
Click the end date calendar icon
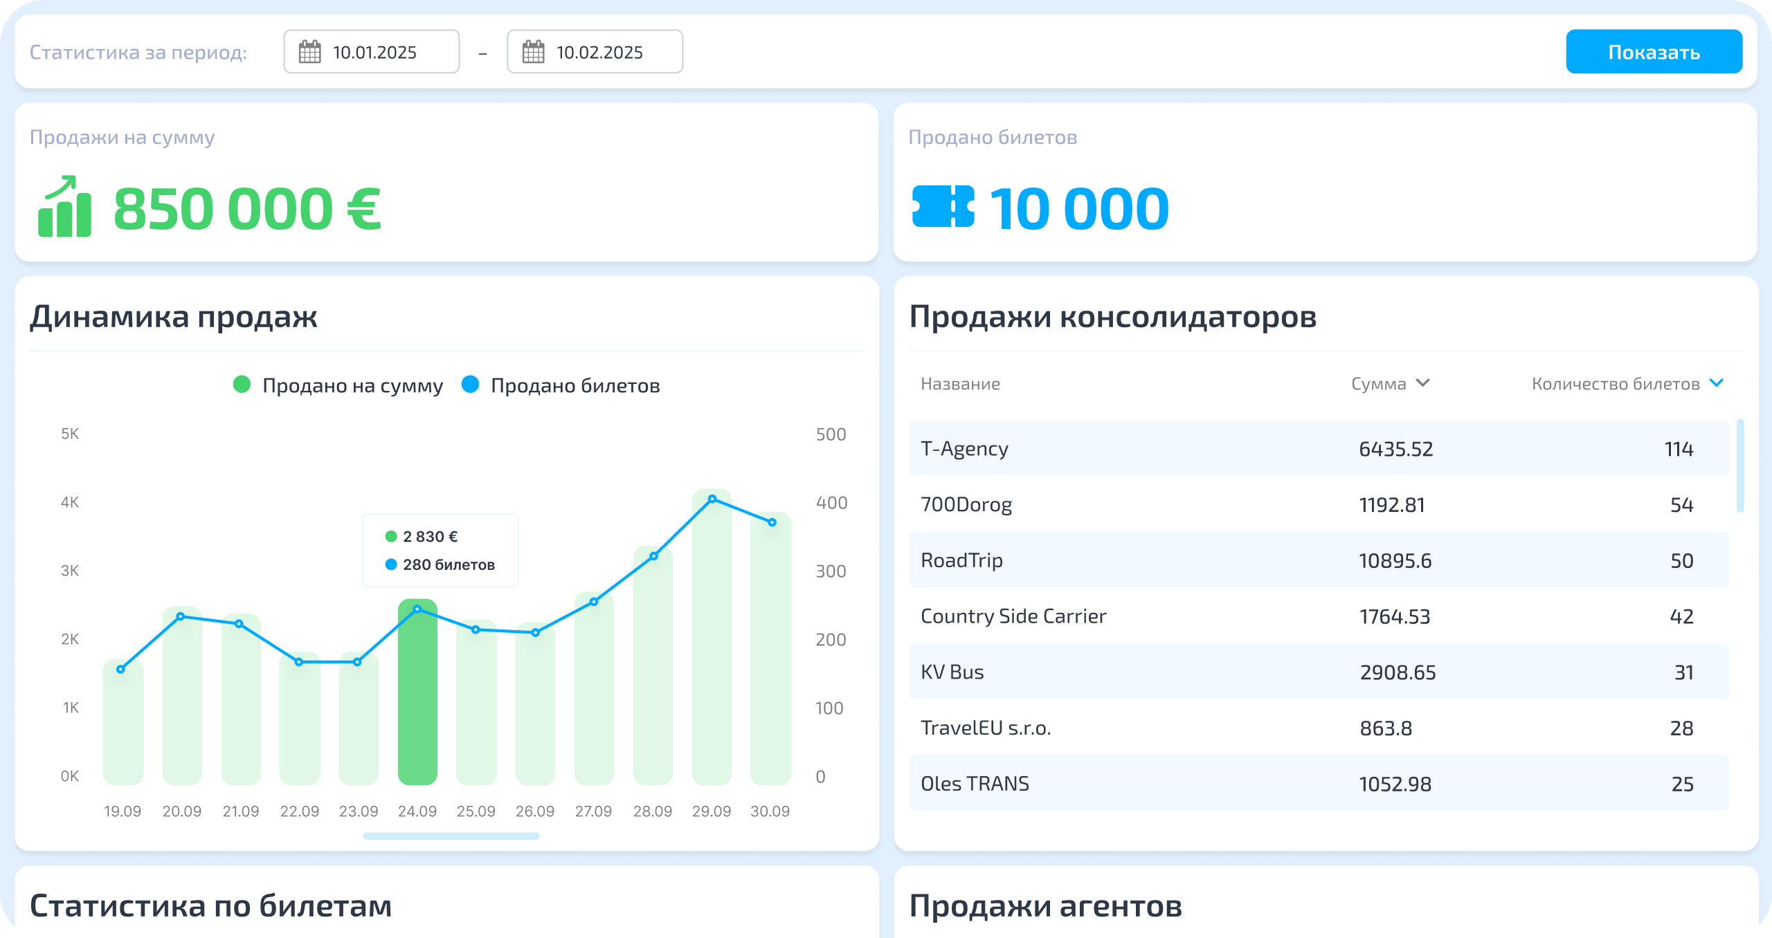coord(533,52)
